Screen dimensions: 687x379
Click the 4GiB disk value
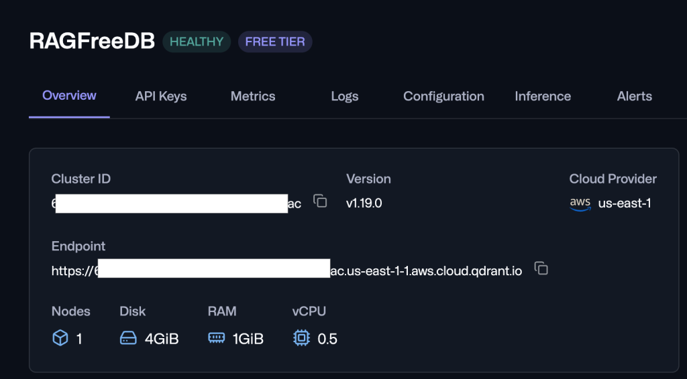(162, 339)
